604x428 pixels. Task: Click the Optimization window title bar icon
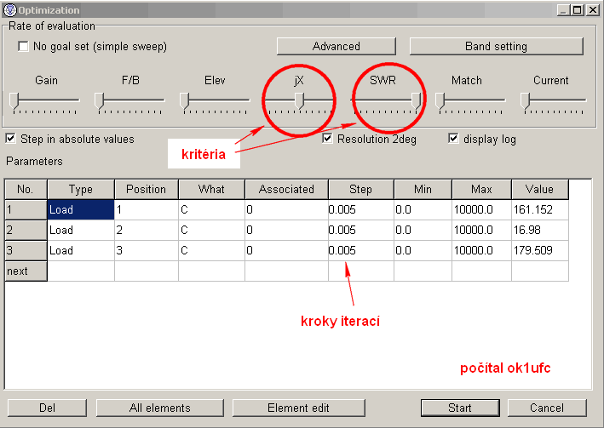coord(9,9)
